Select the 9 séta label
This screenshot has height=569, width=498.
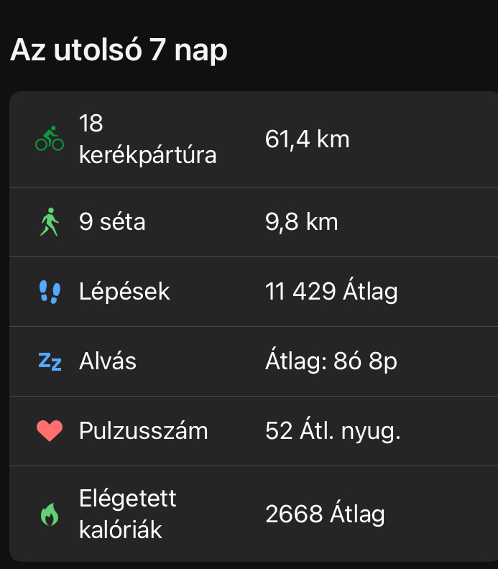click(112, 222)
